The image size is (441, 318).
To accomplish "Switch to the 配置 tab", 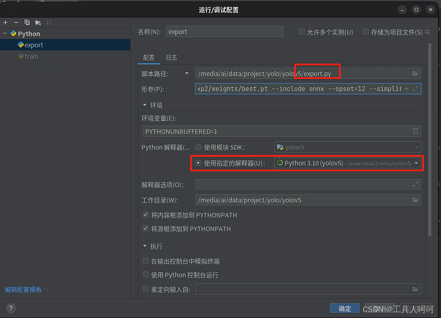I will [149, 58].
